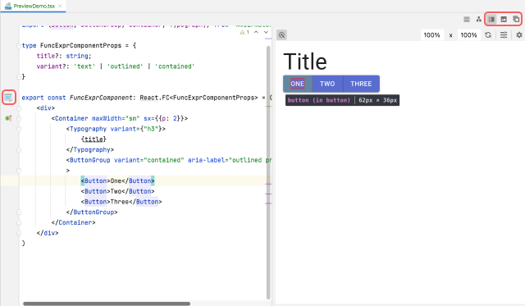Collapse the <Container> element fold
525x306 pixels.
pyautogui.click(x=19, y=118)
